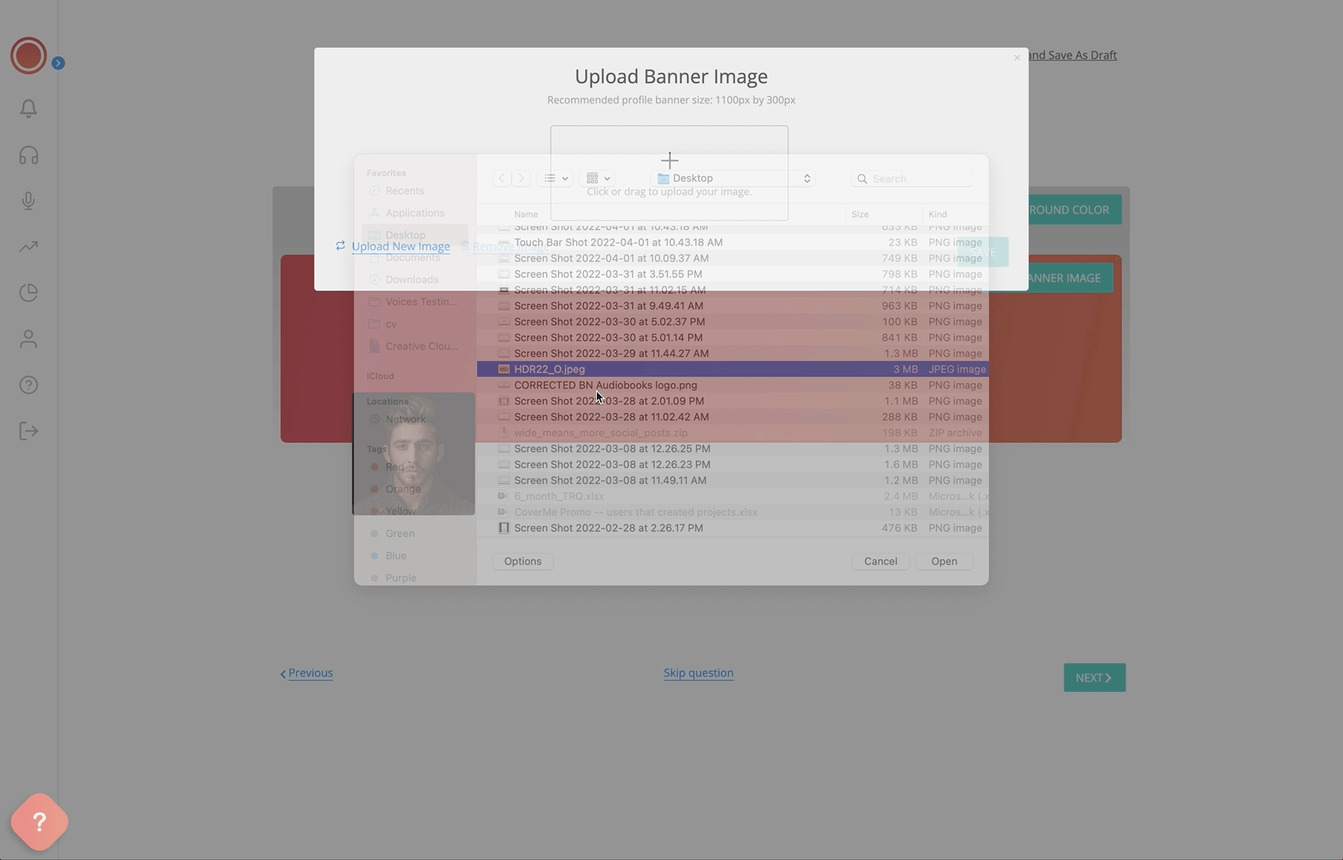
Task: Select the HDR22_O.jpeg file
Action: (733, 369)
